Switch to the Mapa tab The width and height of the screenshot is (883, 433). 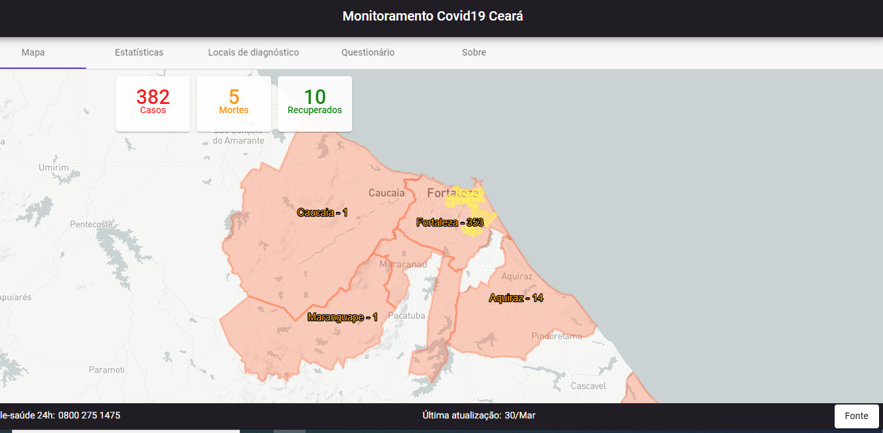click(x=33, y=52)
